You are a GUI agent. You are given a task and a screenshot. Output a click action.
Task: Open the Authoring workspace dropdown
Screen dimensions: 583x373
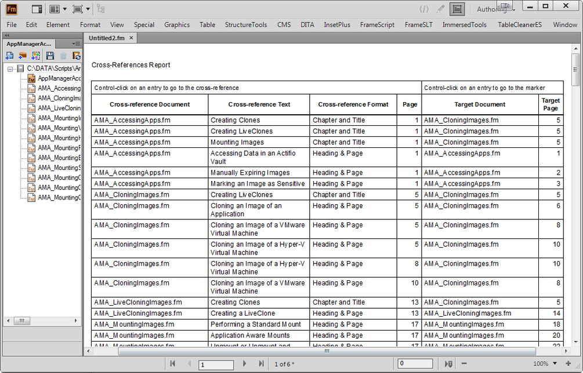tap(495, 10)
